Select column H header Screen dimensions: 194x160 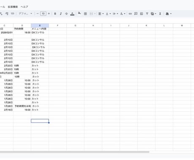click(93, 25)
